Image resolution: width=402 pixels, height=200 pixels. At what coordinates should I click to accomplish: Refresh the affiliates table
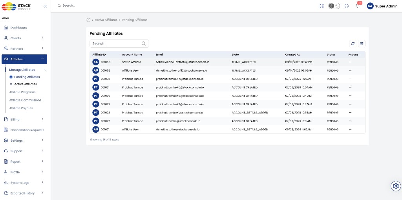point(353,44)
